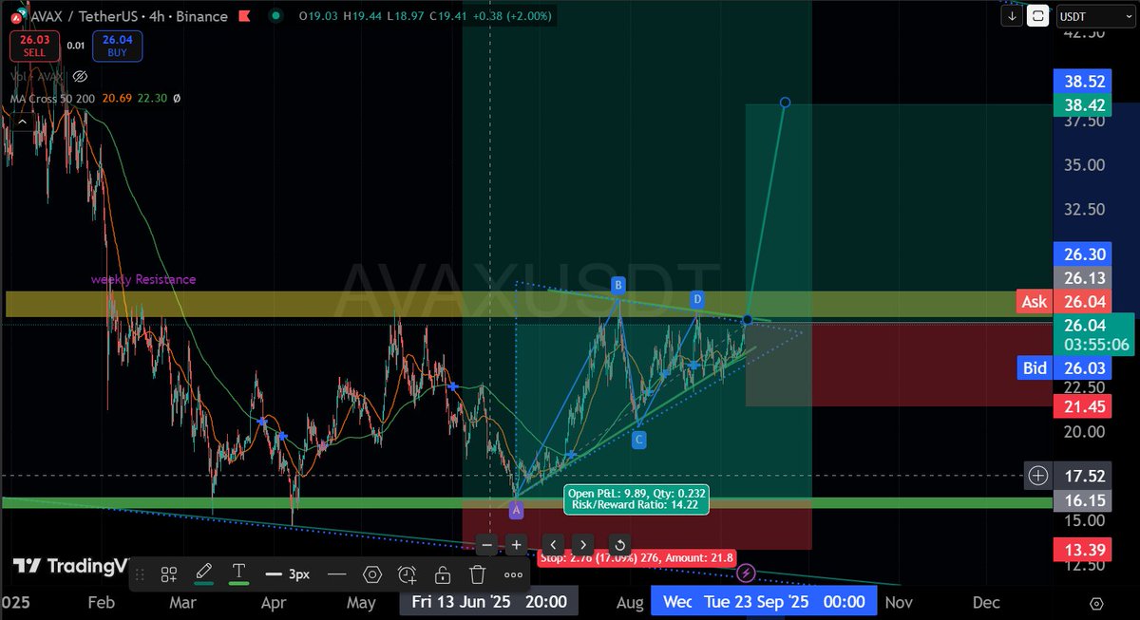
Task: Select pattern point A label
Action: [x=516, y=511]
